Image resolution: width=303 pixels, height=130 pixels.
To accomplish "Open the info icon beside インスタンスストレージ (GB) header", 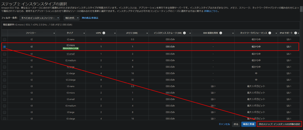I will click(184, 33).
